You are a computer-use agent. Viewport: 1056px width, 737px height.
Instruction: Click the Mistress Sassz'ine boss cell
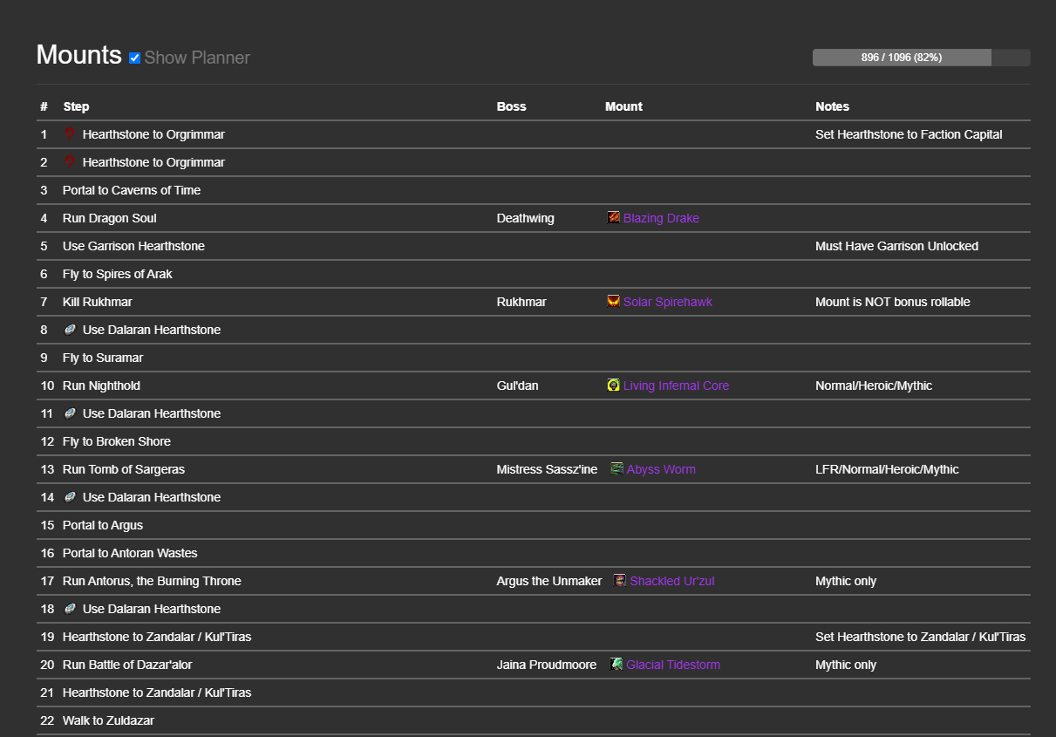pos(547,469)
